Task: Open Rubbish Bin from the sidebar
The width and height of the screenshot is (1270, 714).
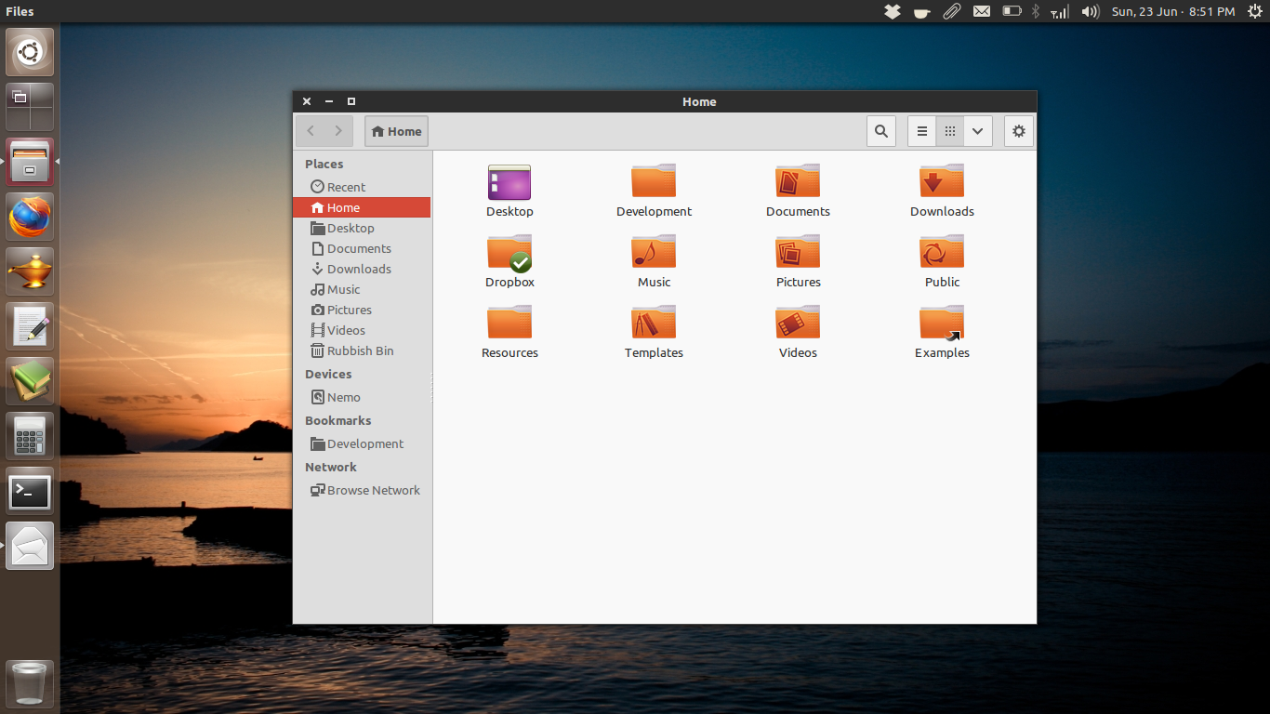Action: click(362, 350)
